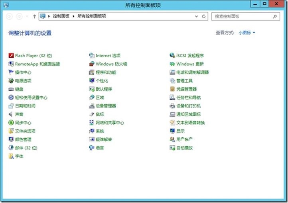The height and width of the screenshot is (203, 288).
Task: Expand the address bar history dropdown arrow
Action: (x=196, y=16)
